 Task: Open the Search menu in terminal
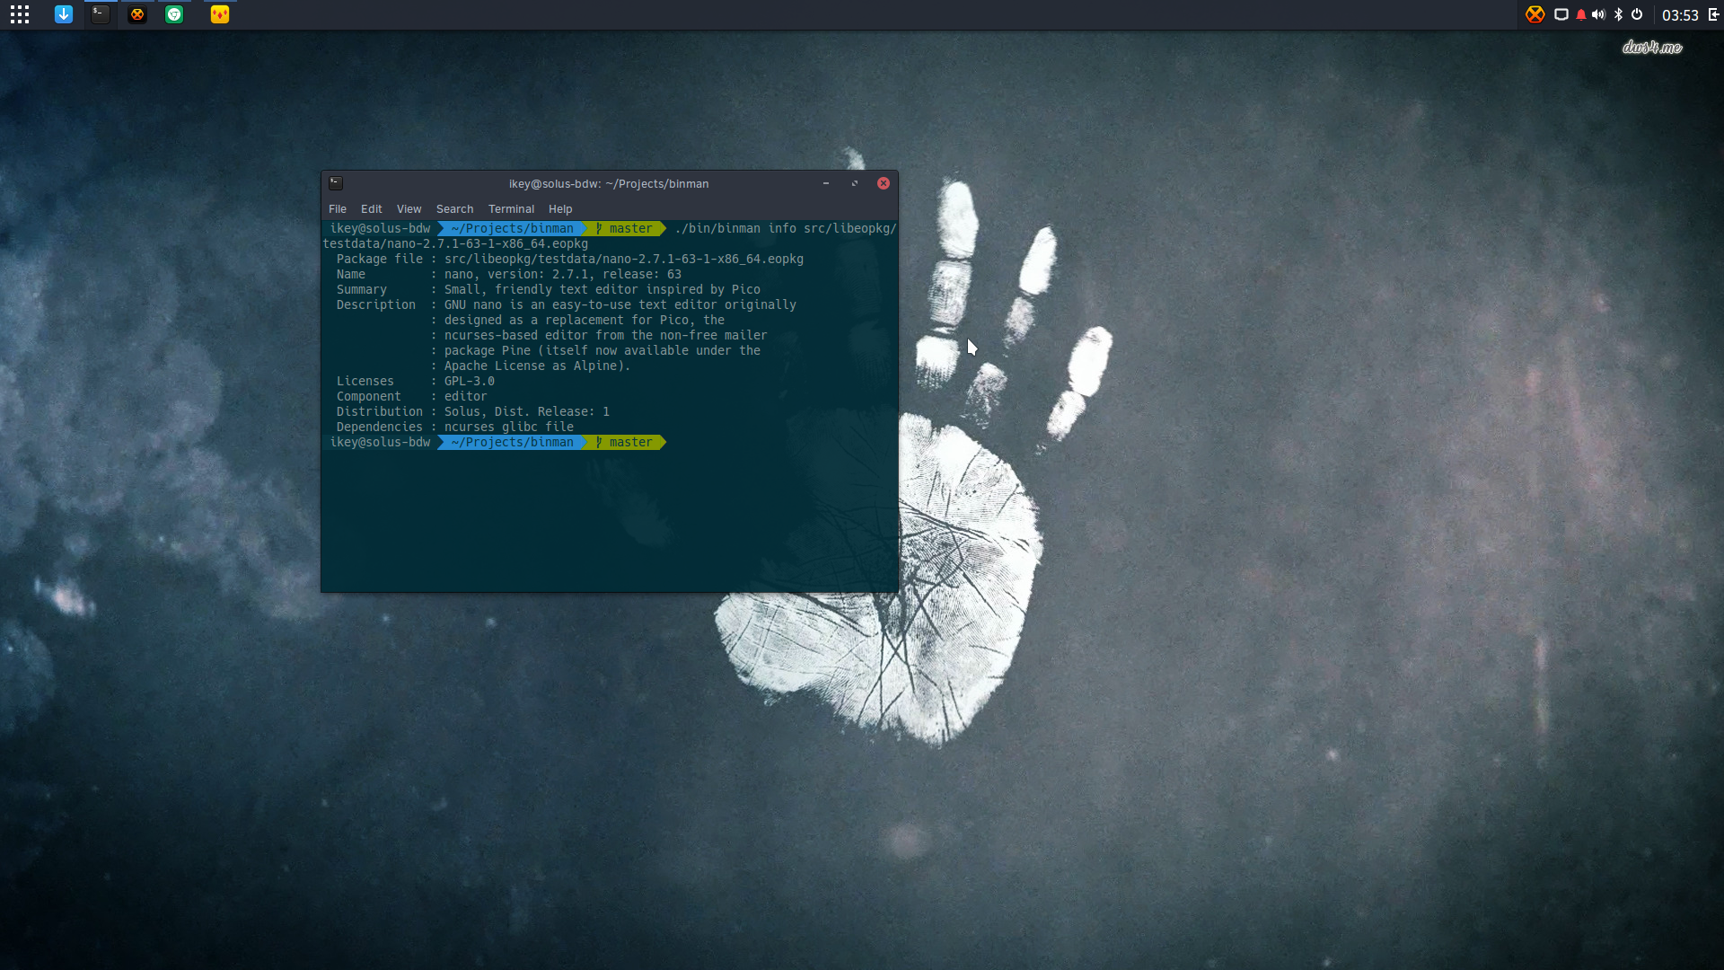click(455, 209)
